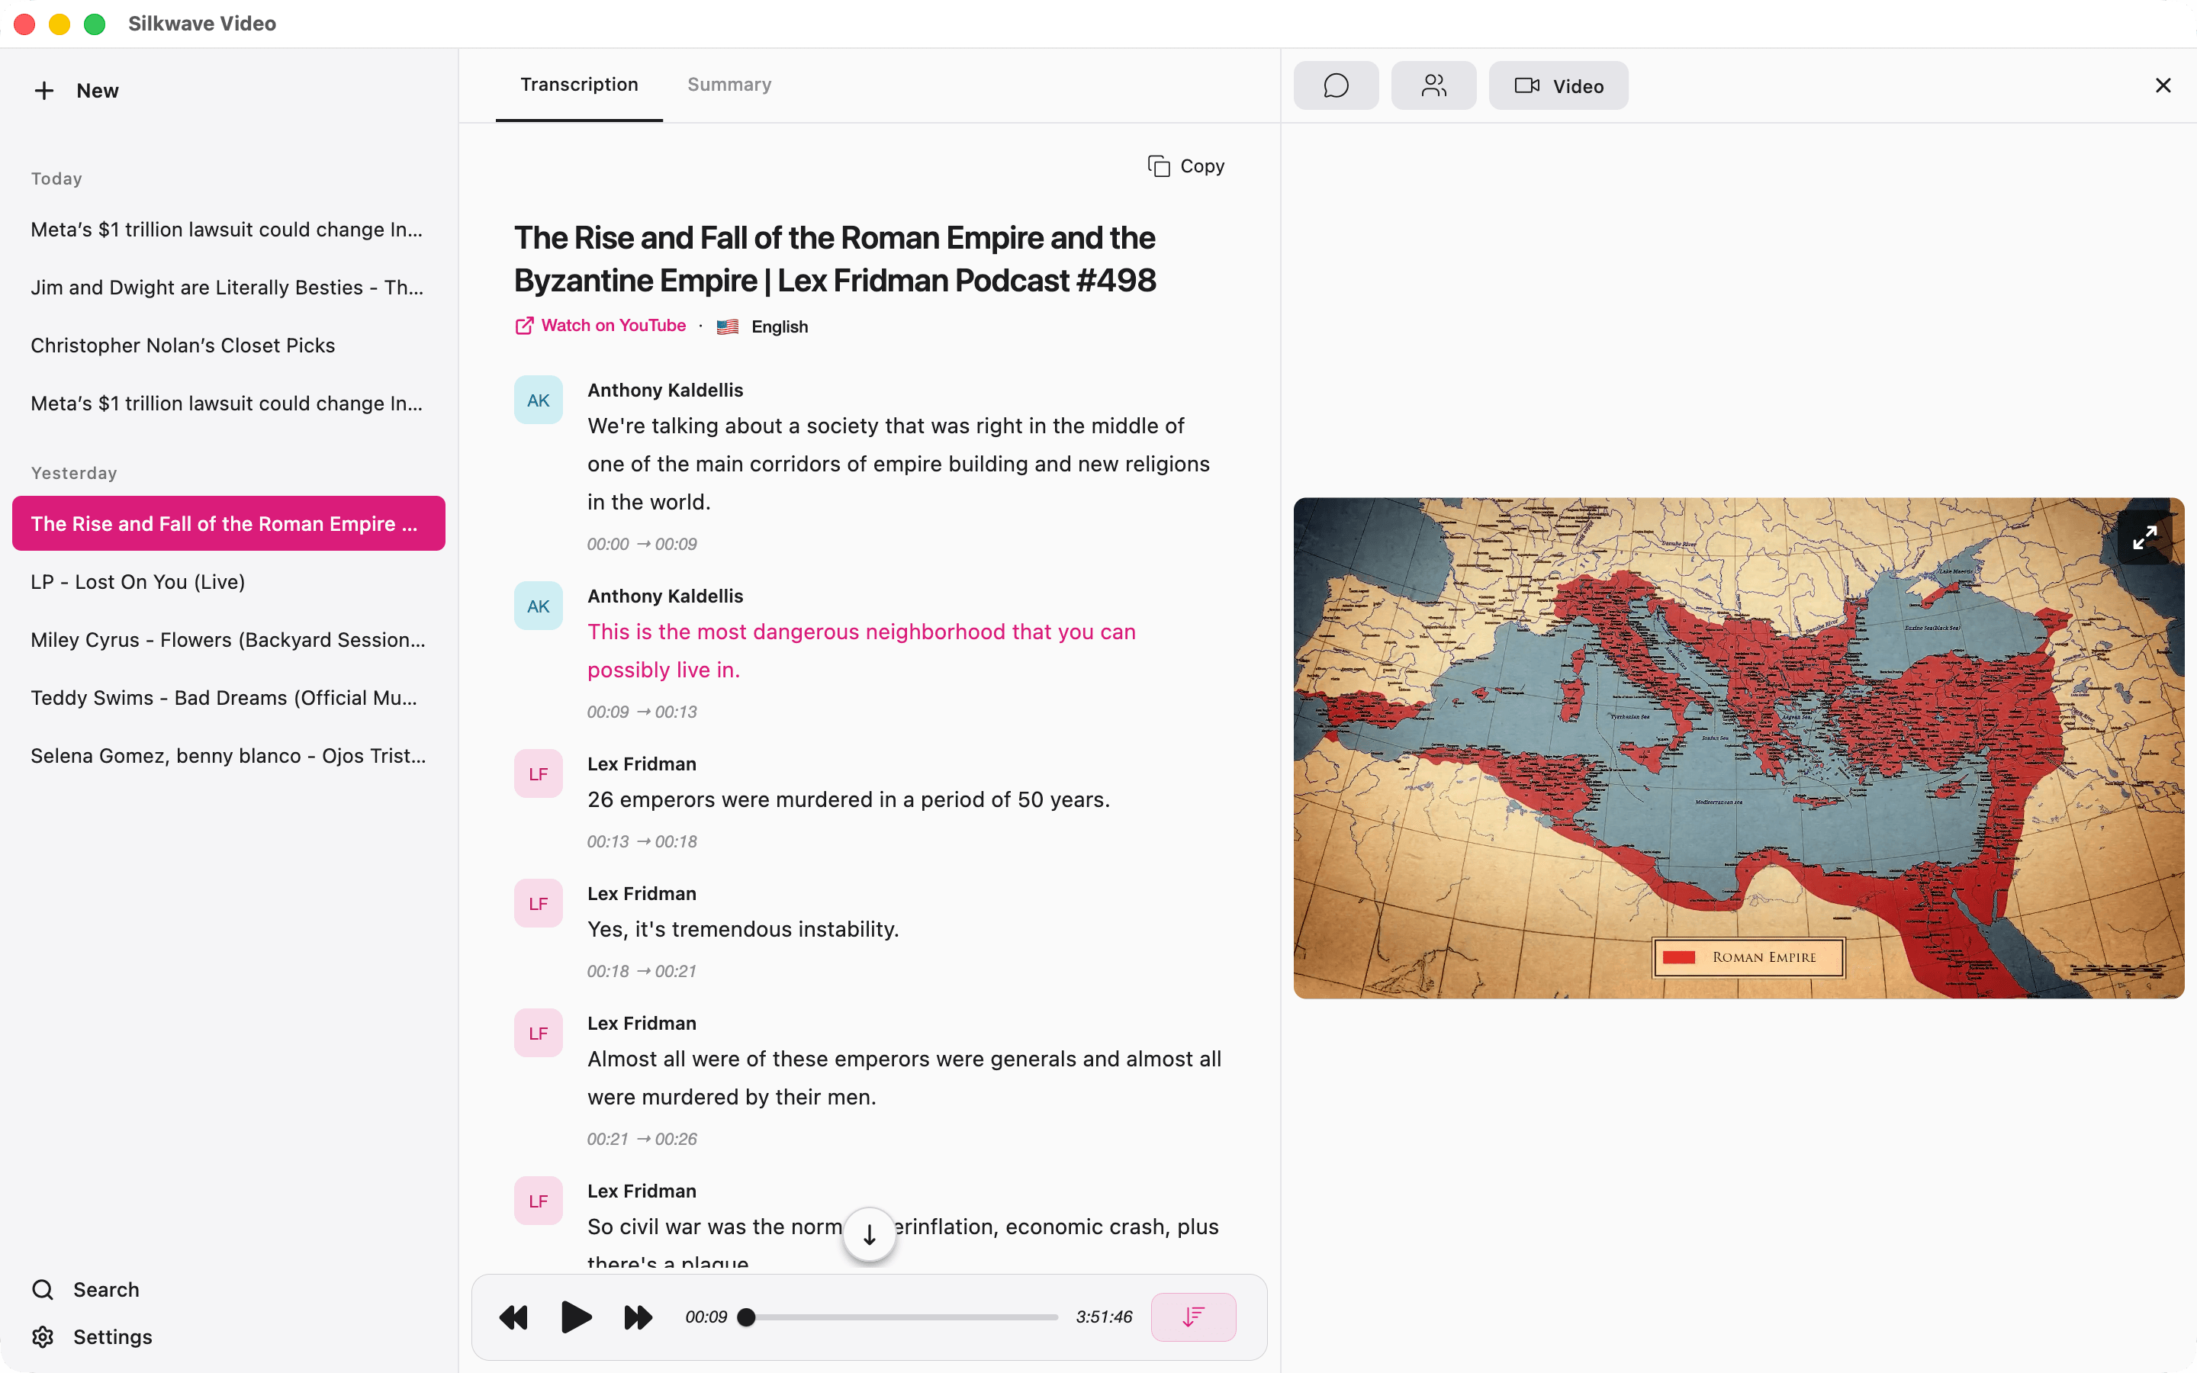Jump to timestamp 00:13 → 00:18
This screenshot has height=1373, width=2197.
642,842
